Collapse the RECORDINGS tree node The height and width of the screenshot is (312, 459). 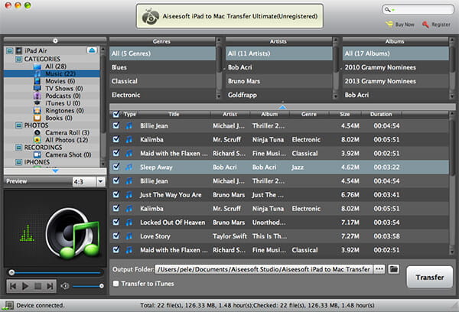tap(18, 148)
